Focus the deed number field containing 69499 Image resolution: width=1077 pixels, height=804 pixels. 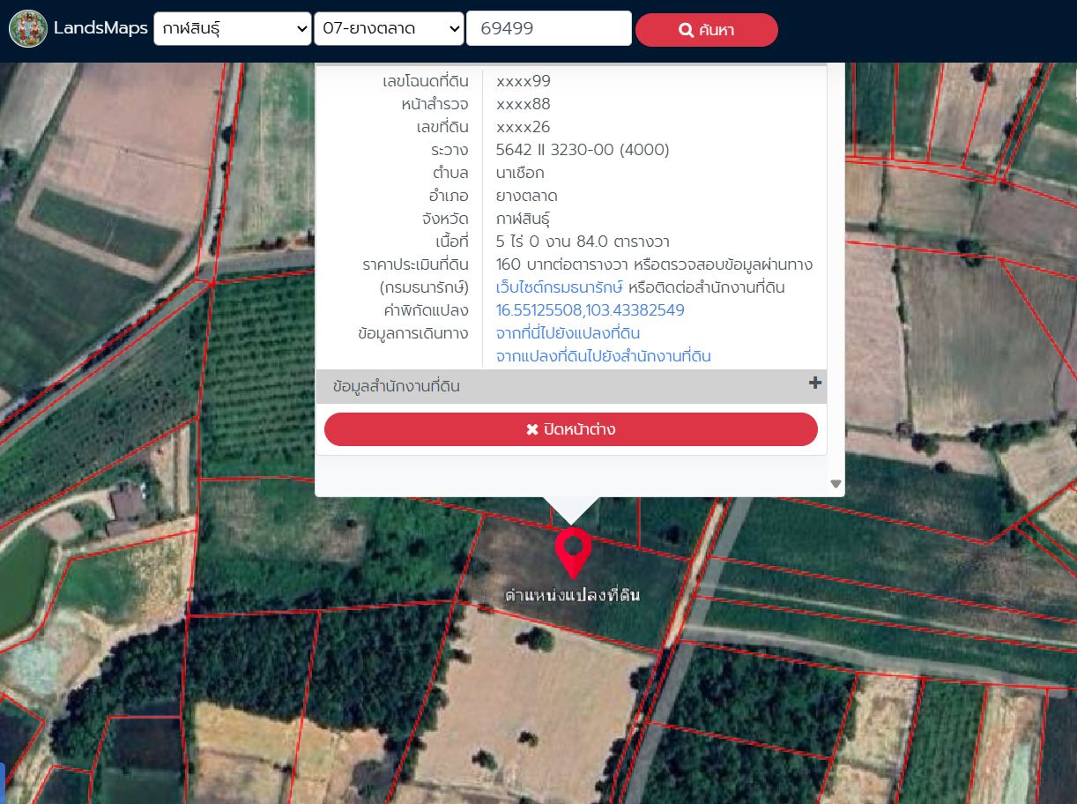pyautogui.click(x=548, y=29)
